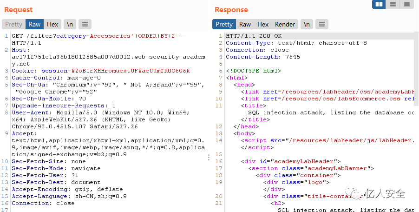The image size is (419, 212).
Task: Click the academyLabHeader css link line
Action: 327,92
